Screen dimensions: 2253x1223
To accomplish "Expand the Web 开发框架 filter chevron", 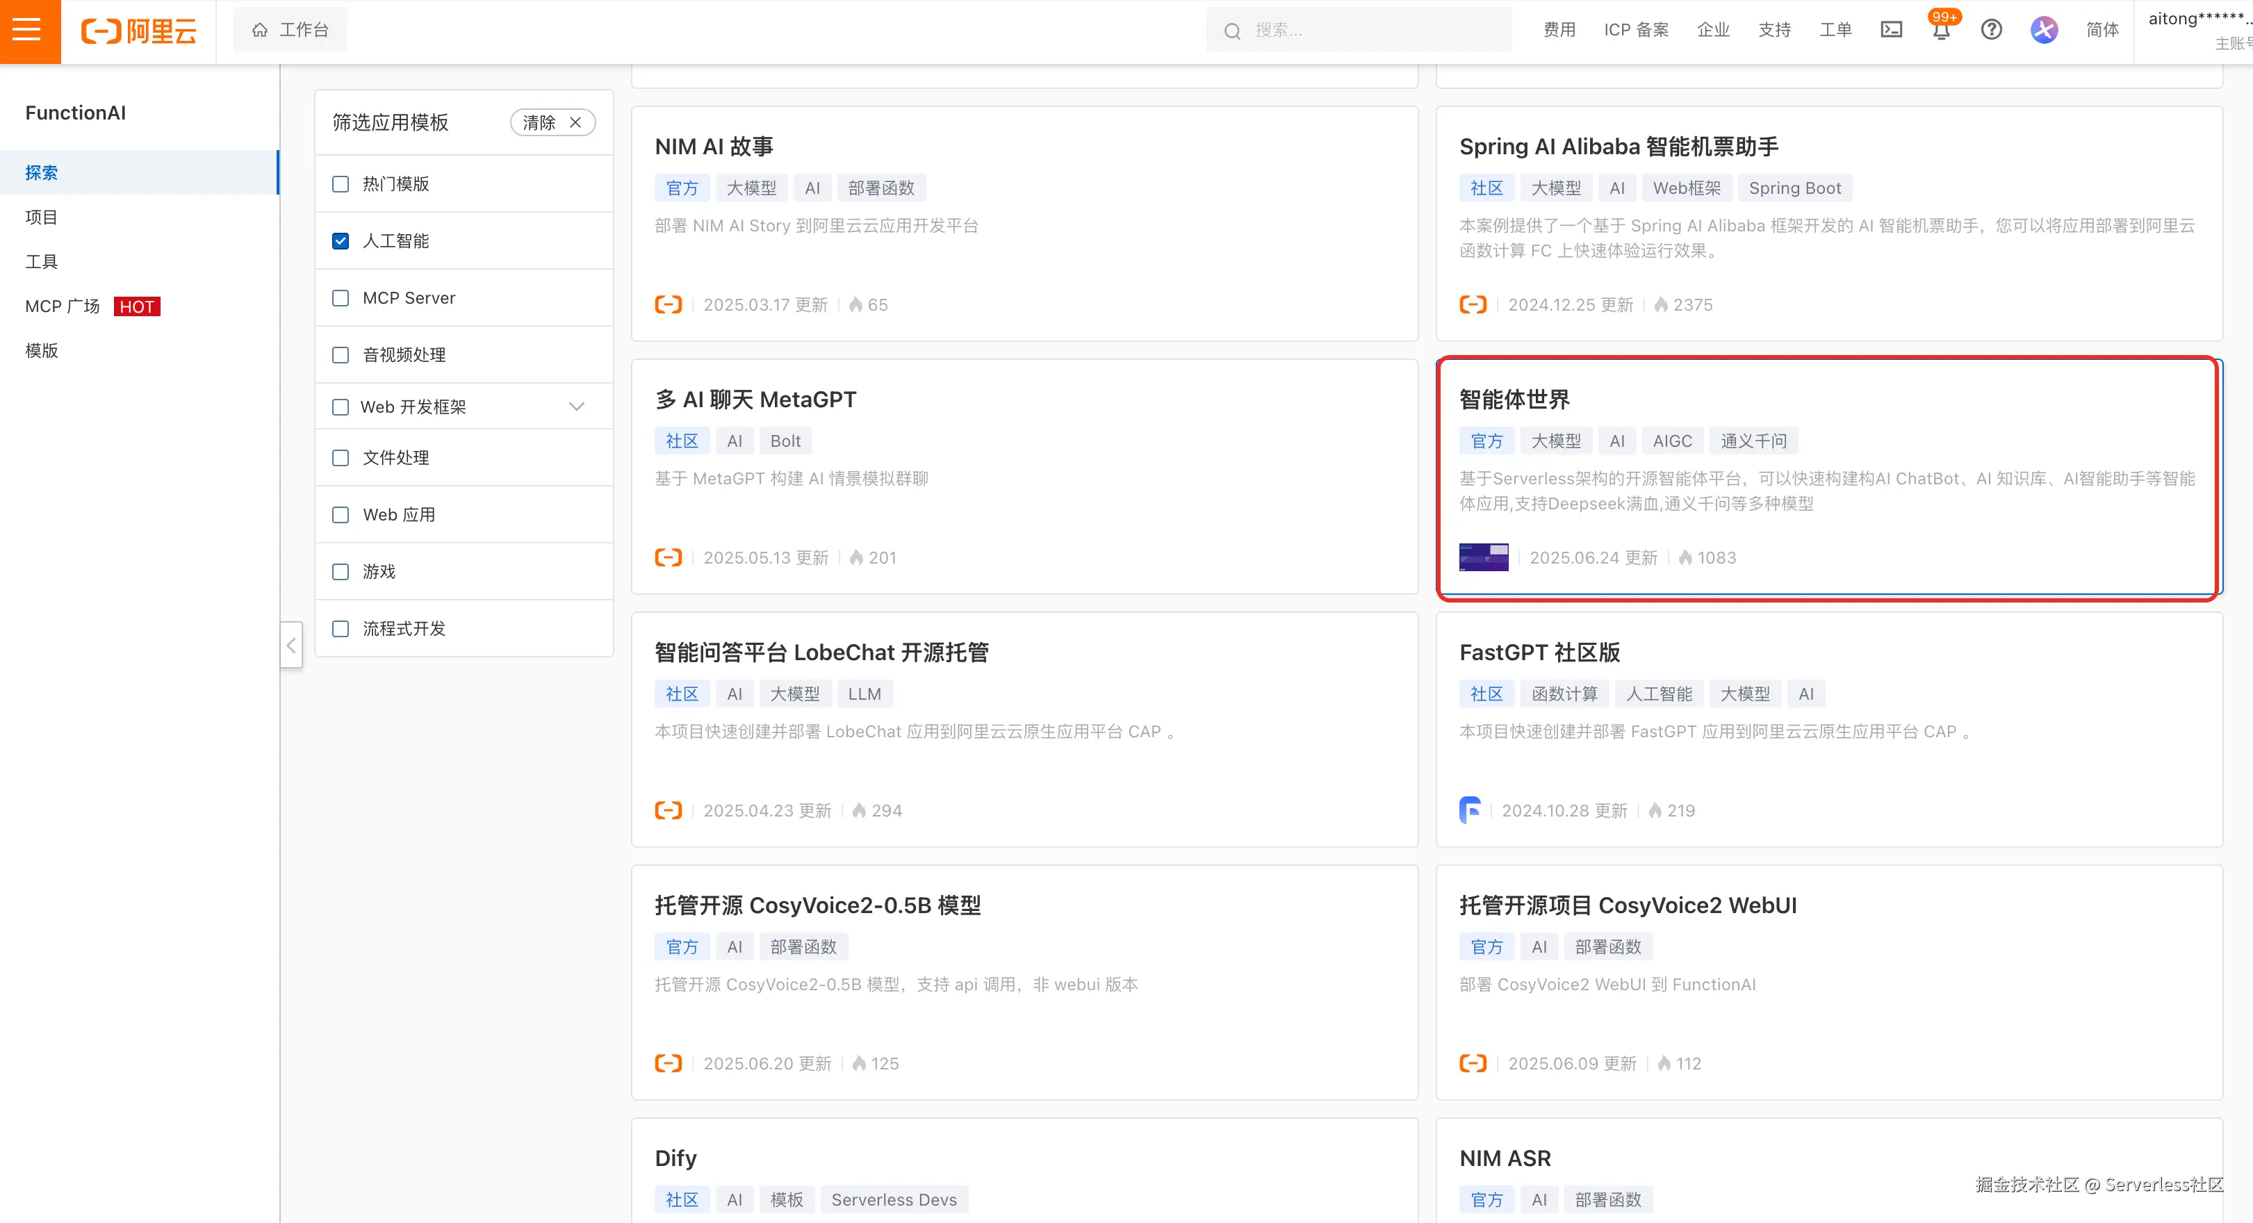I will coord(576,407).
